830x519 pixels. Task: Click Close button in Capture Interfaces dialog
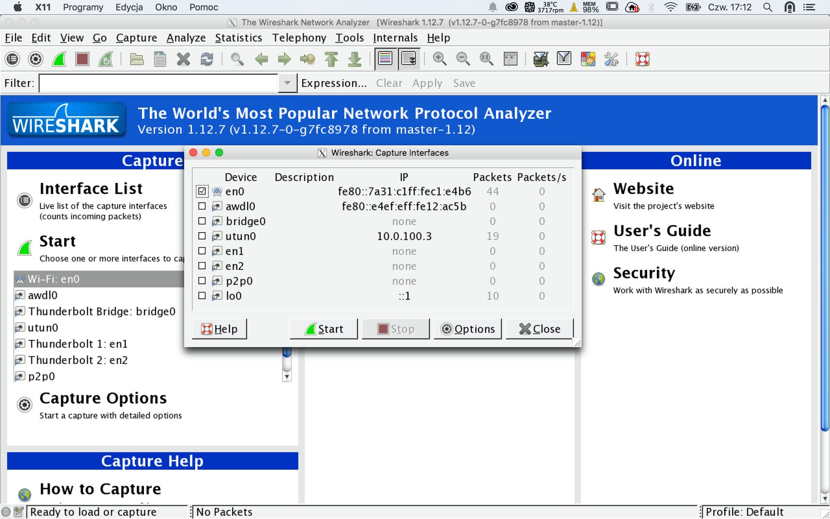[x=539, y=329]
